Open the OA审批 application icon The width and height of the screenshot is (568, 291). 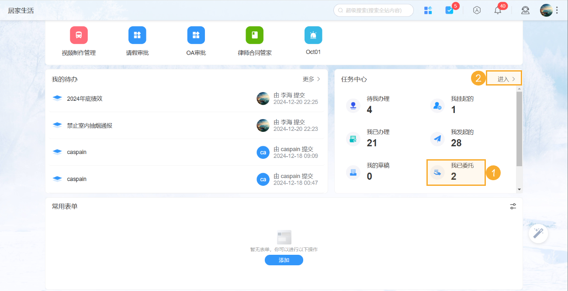[x=196, y=35]
